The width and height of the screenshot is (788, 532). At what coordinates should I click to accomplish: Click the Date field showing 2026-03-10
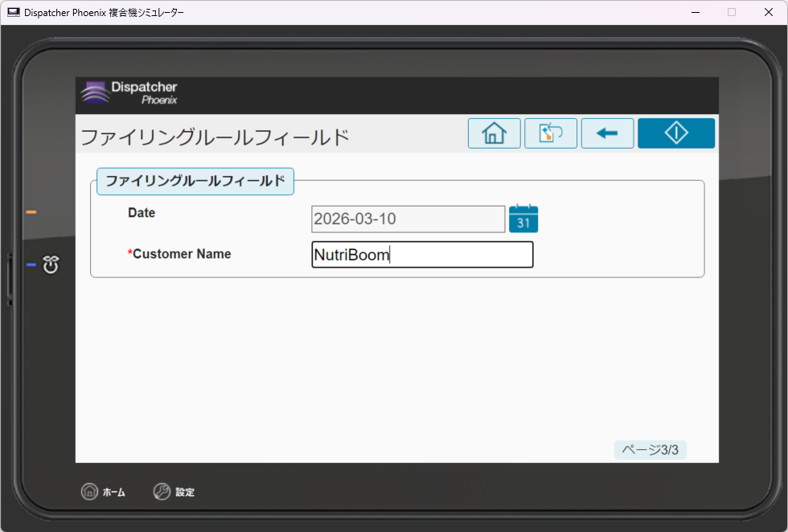(408, 219)
